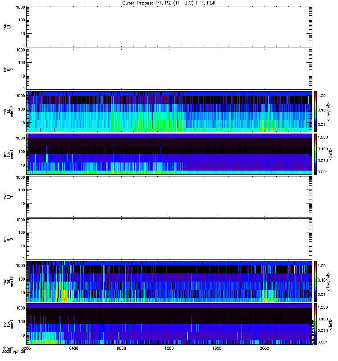Click the '0.01' value on thb edc12 color bar

point(321,125)
